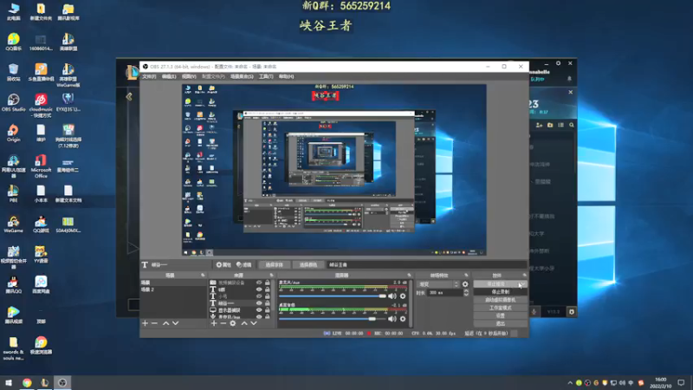The height and width of the screenshot is (390, 693).
Task: Open Microsoft Office desktop shortcut
Action: 41,166
